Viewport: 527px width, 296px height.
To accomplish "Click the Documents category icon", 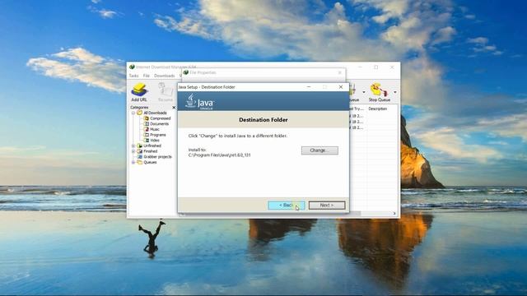I will pyautogui.click(x=147, y=124).
